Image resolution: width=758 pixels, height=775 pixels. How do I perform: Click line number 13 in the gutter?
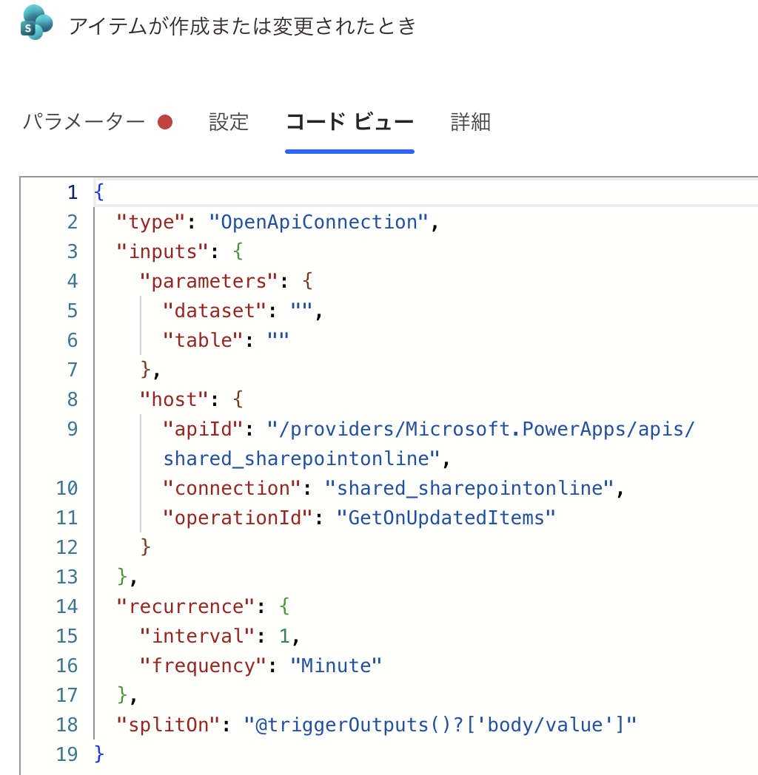[x=67, y=577]
